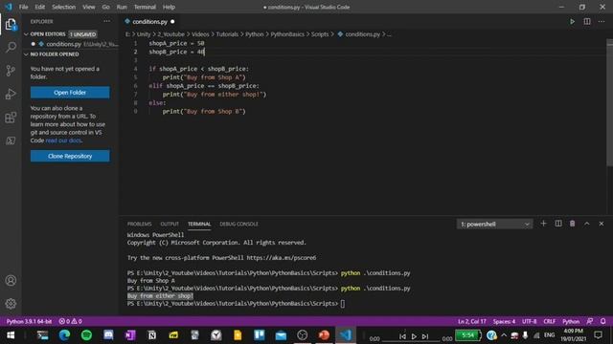Open the Accounts menu icon

click(11, 280)
